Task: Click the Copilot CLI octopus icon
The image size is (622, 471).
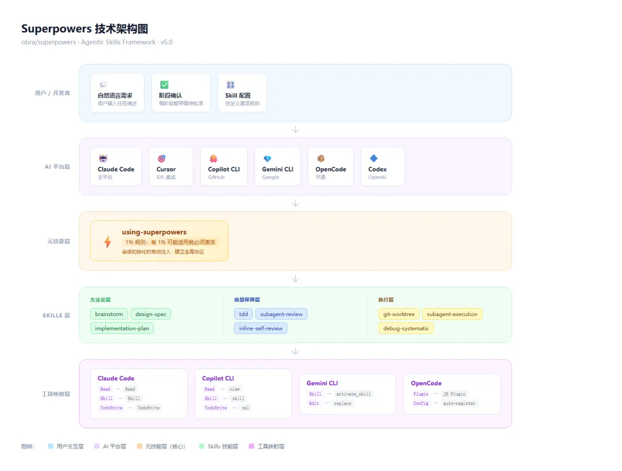Action: (214, 158)
